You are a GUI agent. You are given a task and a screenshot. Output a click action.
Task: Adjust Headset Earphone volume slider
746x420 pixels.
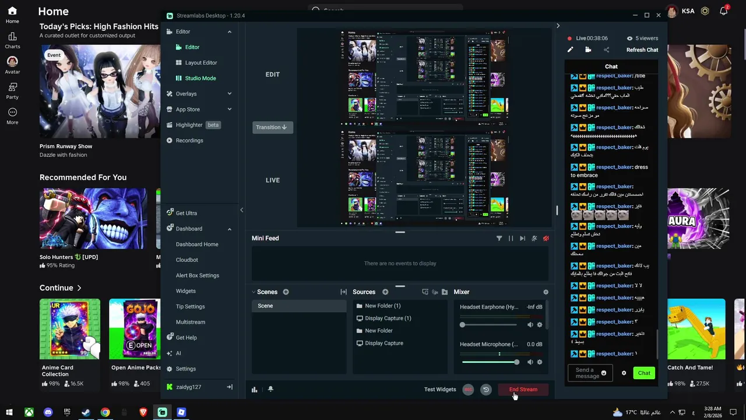click(488, 325)
